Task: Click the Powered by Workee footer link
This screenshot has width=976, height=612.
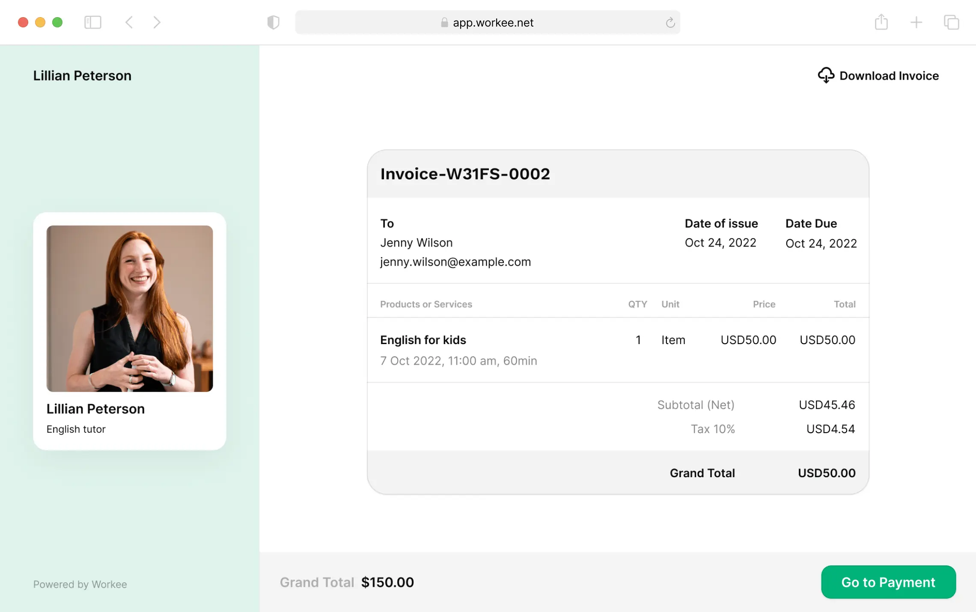Action: (x=79, y=584)
